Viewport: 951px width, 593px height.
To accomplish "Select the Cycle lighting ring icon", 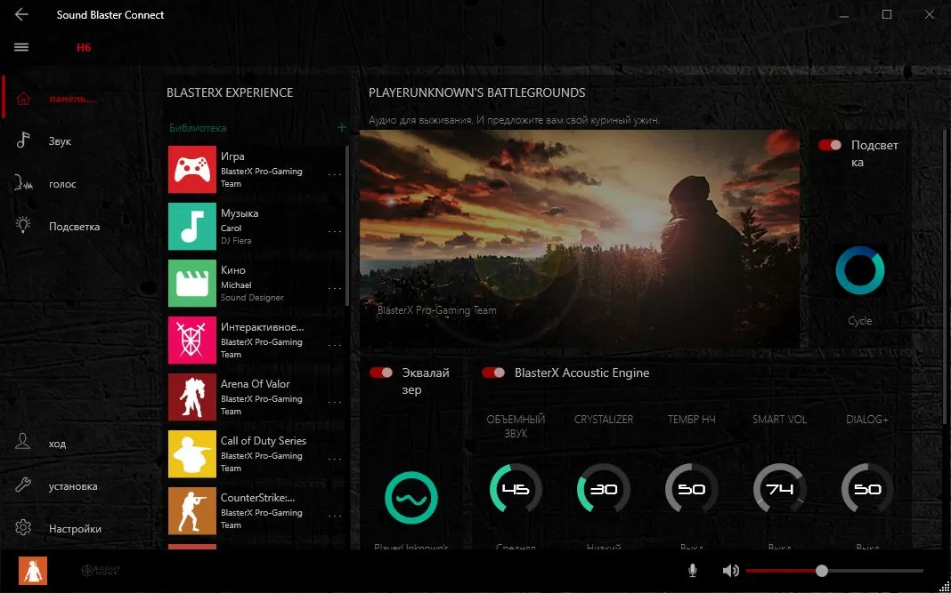I will point(859,271).
